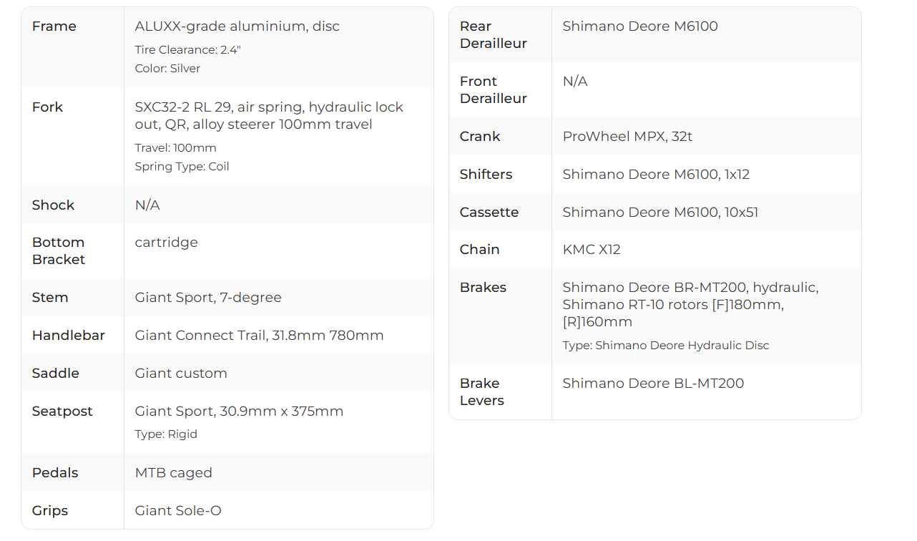Image resolution: width=917 pixels, height=541 pixels.
Task: Click the Fork specification label
Action: tap(48, 107)
